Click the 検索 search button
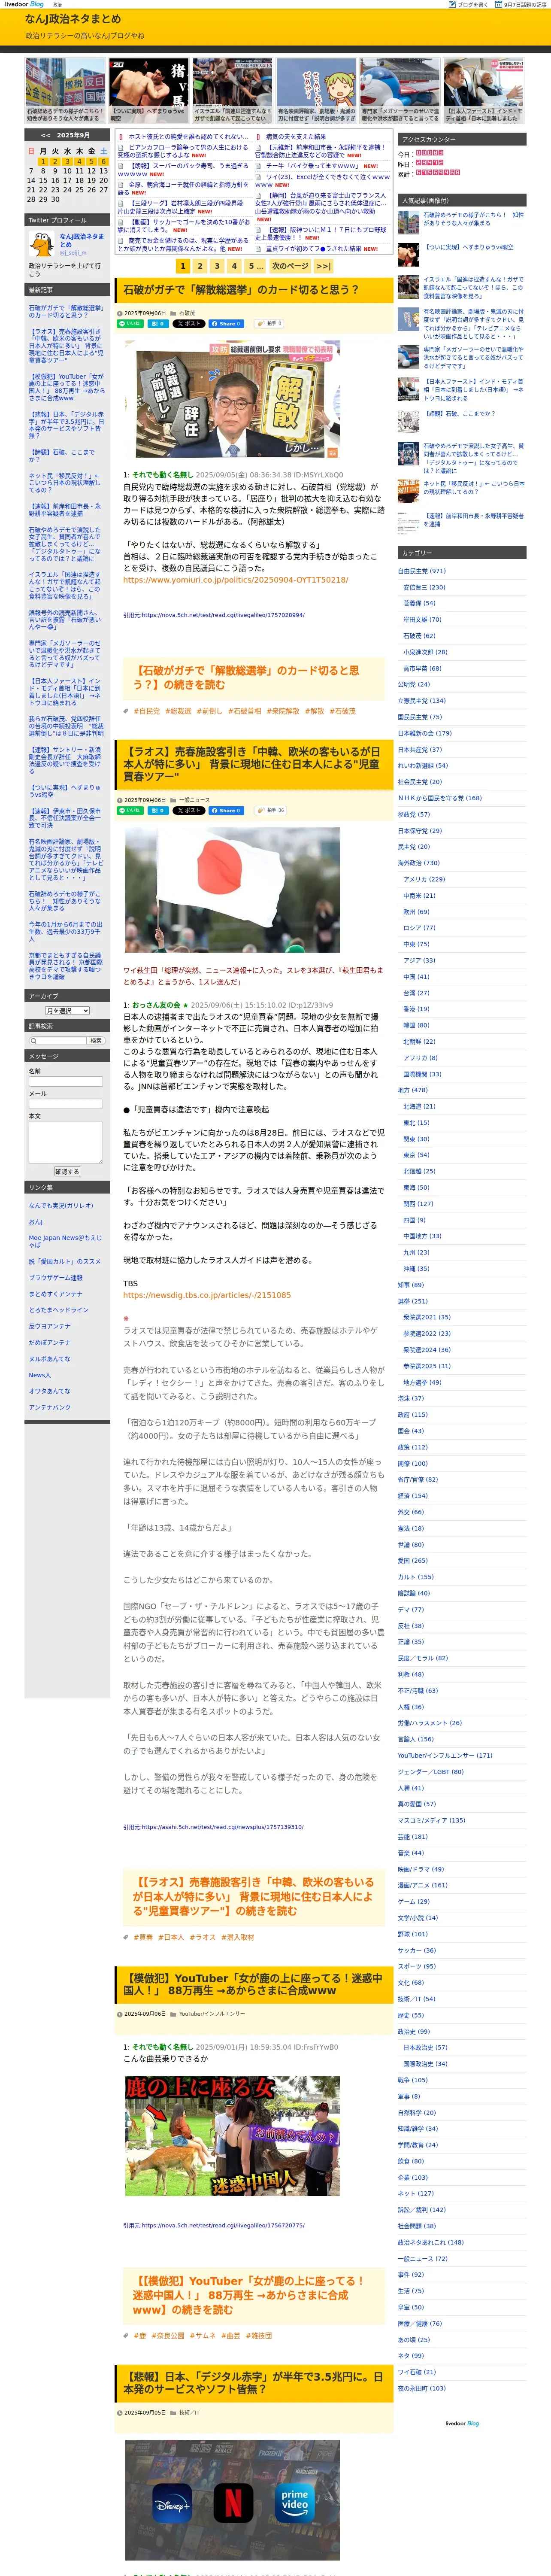 point(96,1041)
